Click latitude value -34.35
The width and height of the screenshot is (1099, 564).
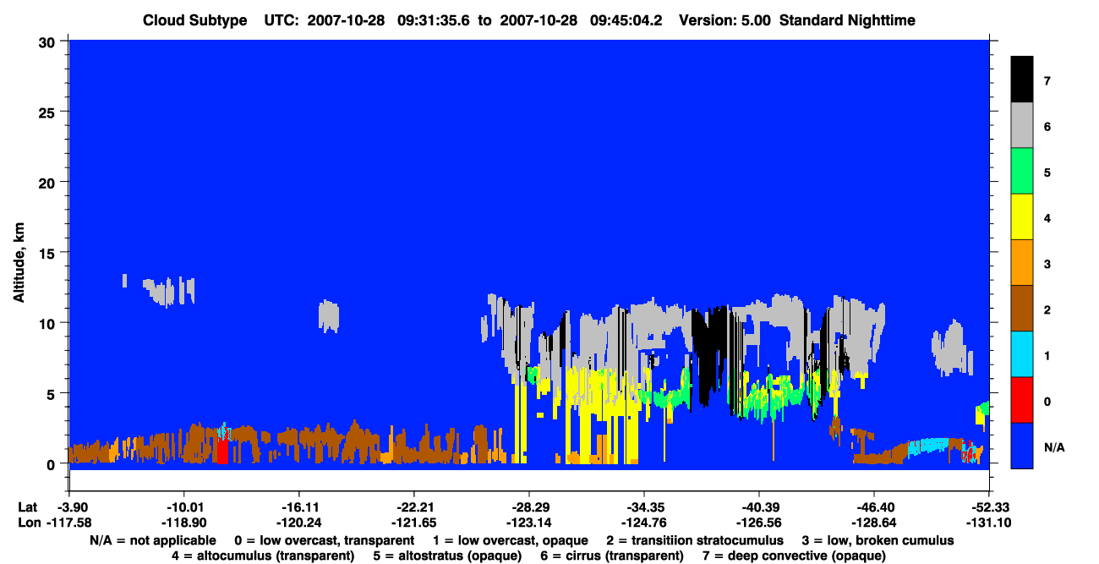643,507
